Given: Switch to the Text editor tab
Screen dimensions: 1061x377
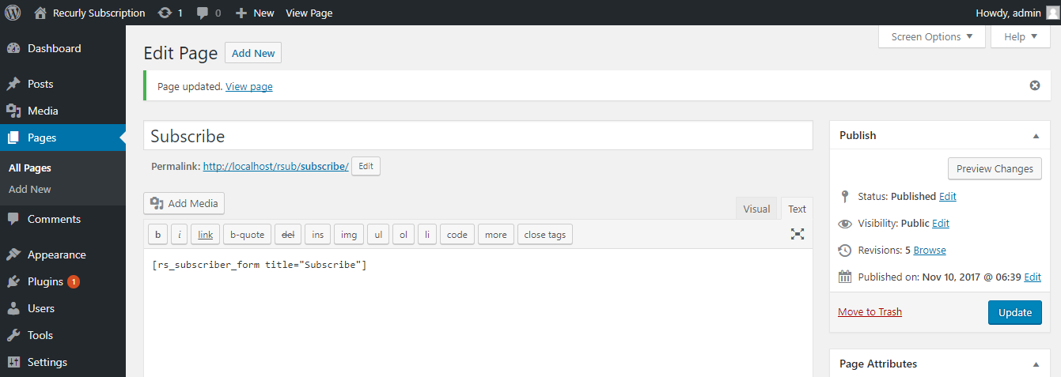Looking at the screenshot, I should tap(797, 209).
